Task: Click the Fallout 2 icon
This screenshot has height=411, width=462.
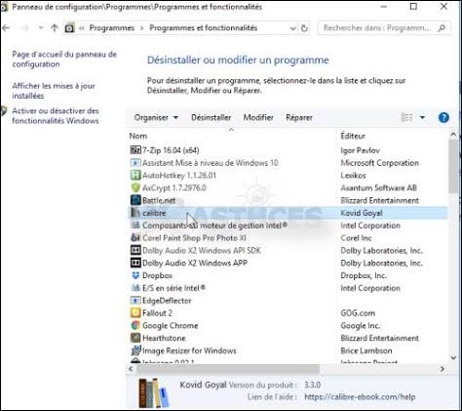Action: coord(135,312)
